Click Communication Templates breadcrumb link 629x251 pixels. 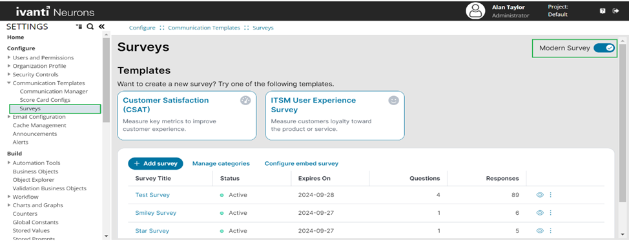pyautogui.click(x=204, y=28)
